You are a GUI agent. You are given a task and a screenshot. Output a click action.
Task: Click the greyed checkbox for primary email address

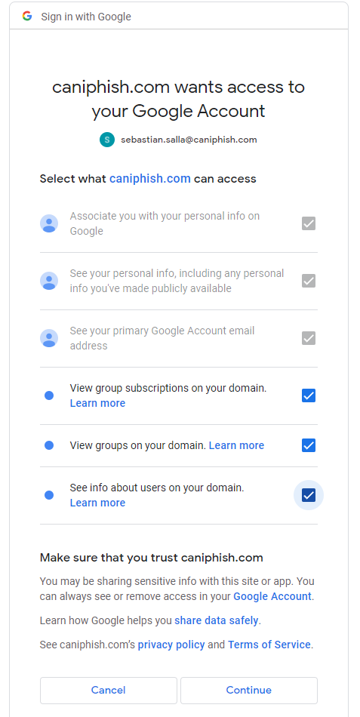coord(309,338)
